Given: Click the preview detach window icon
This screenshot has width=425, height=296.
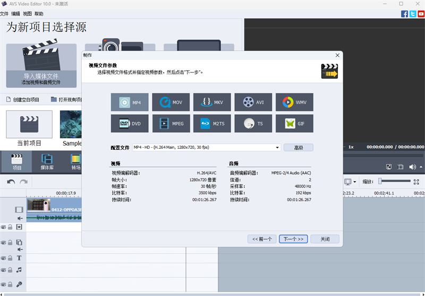Looking at the screenshot, I should pos(389,167).
